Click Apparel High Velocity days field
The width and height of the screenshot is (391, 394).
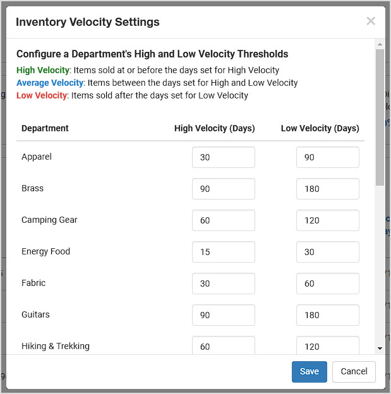pos(223,157)
